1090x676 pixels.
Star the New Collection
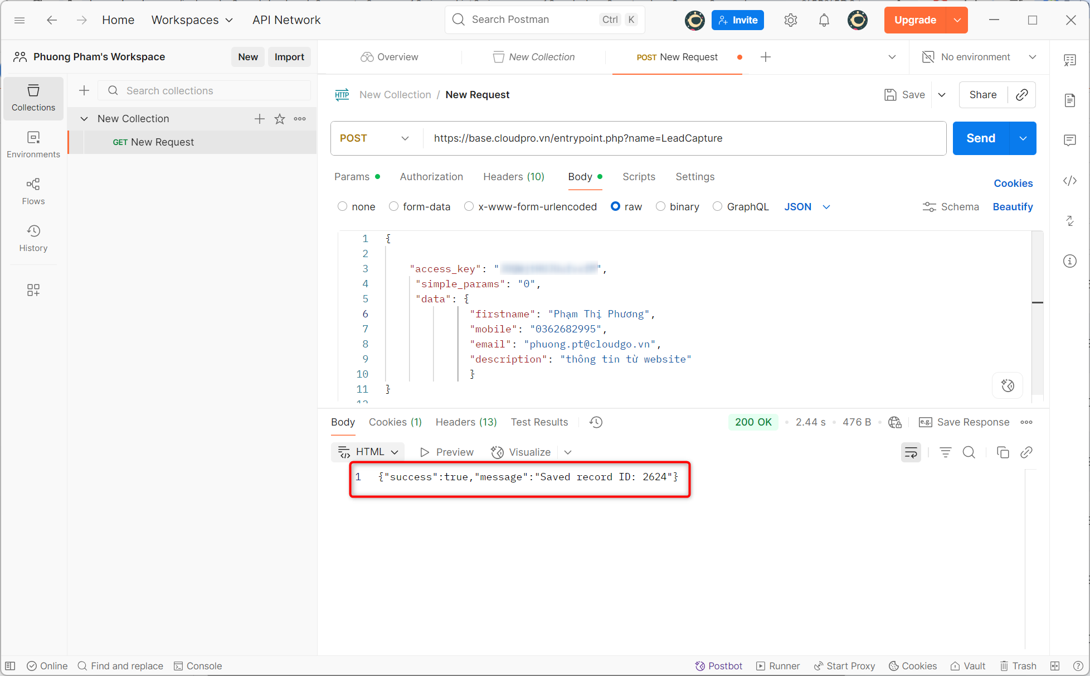click(x=280, y=119)
